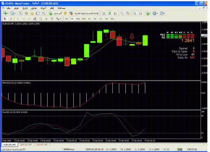Switch to the W1 timeframe

(x=107, y=19)
